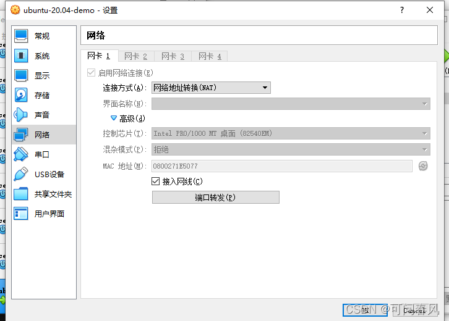
Task: Select 系统 label in sidebar
Action: (42, 56)
